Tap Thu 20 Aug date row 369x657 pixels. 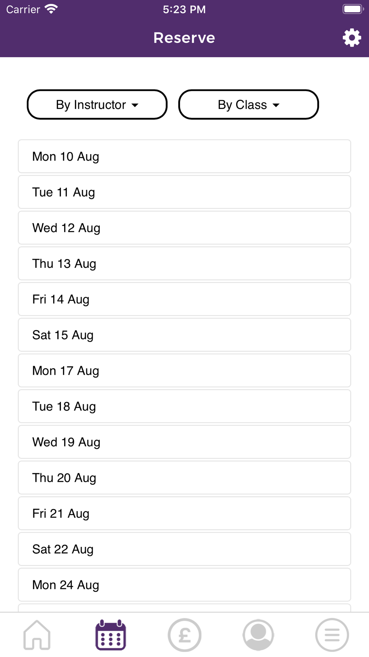click(184, 478)
